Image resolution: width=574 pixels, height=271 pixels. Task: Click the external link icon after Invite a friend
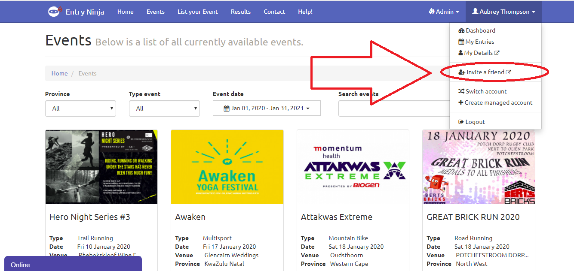[x=509, y=72]
